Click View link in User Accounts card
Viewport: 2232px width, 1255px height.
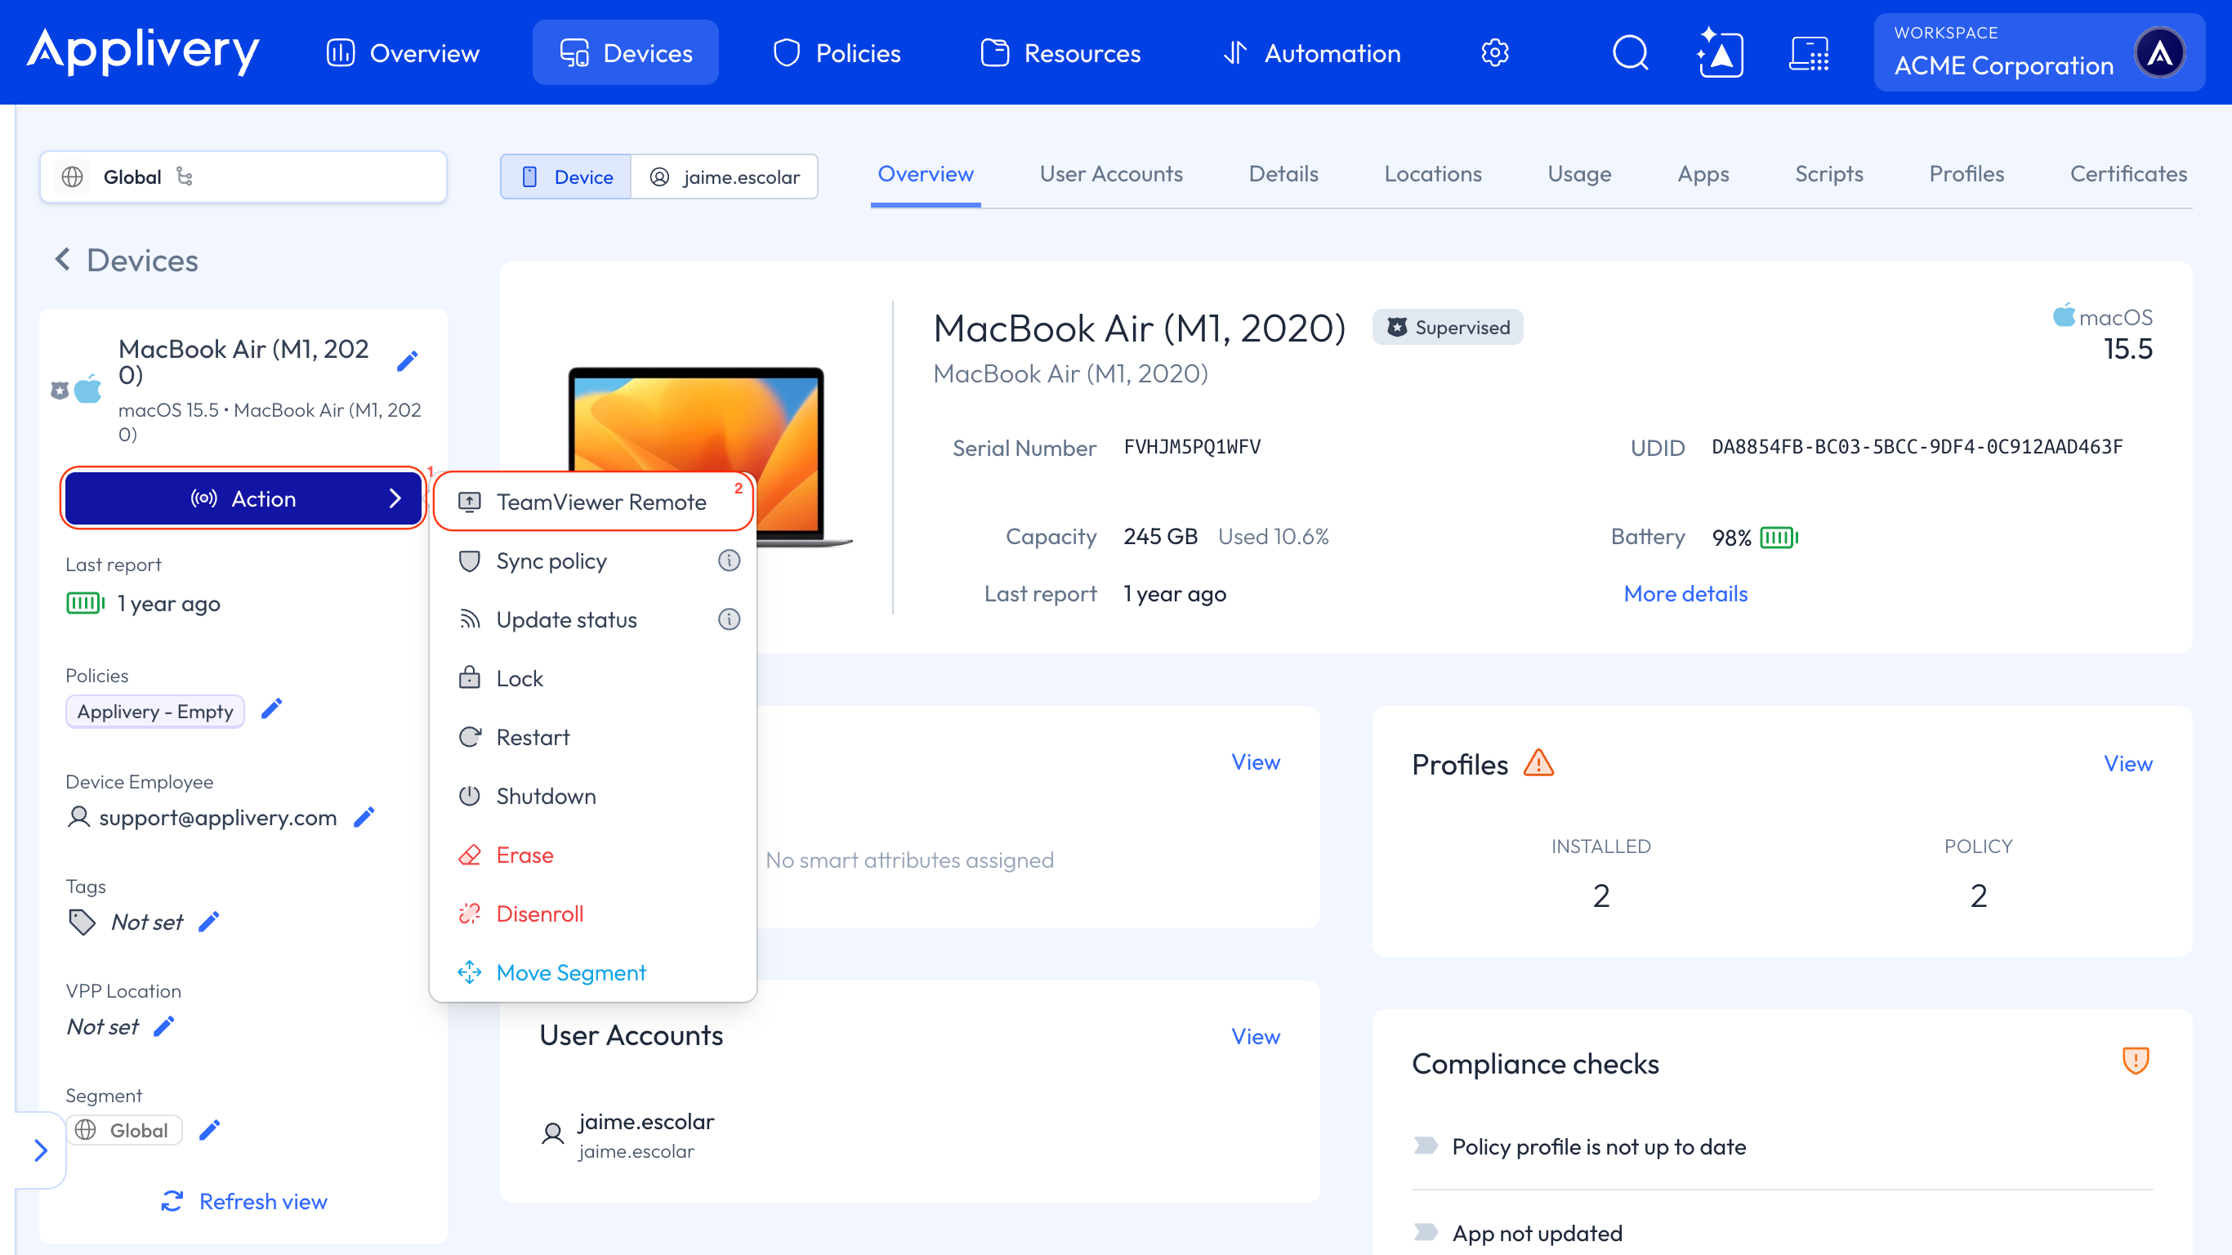click(1255, 1037)
